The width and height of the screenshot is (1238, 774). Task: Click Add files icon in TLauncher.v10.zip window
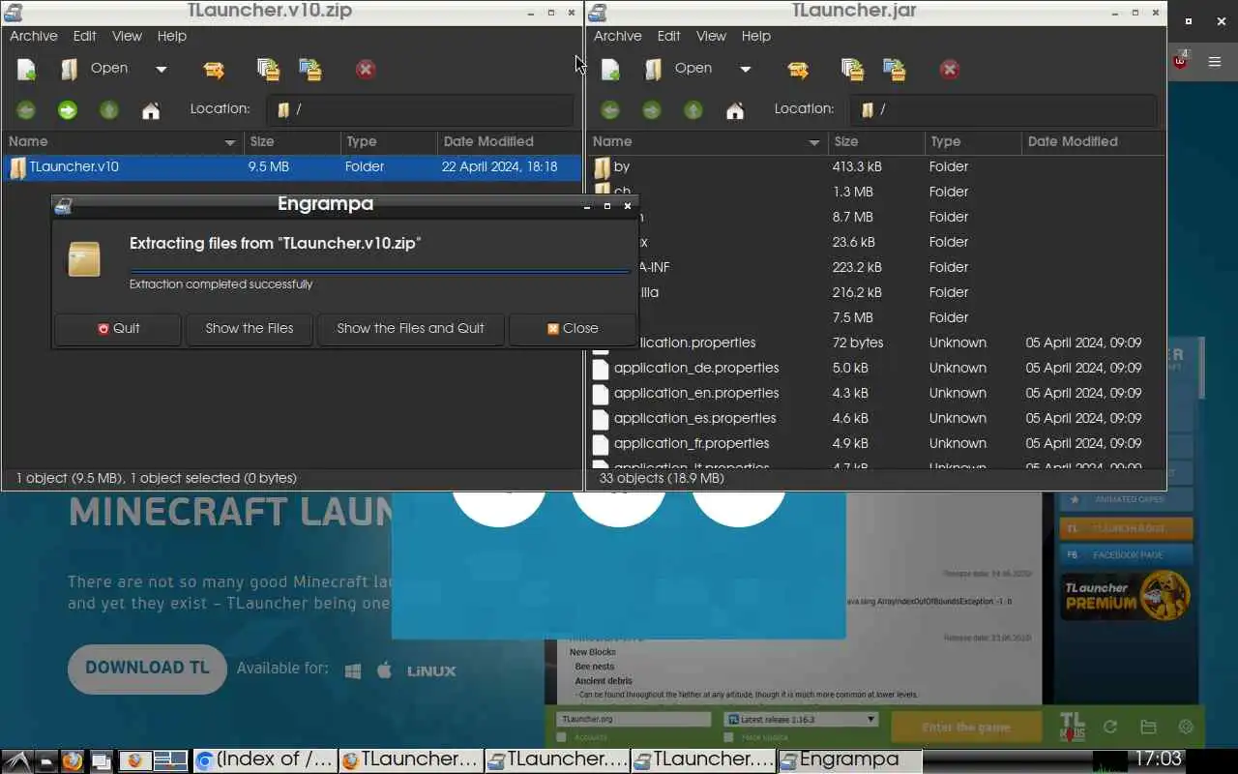[268, 69]
